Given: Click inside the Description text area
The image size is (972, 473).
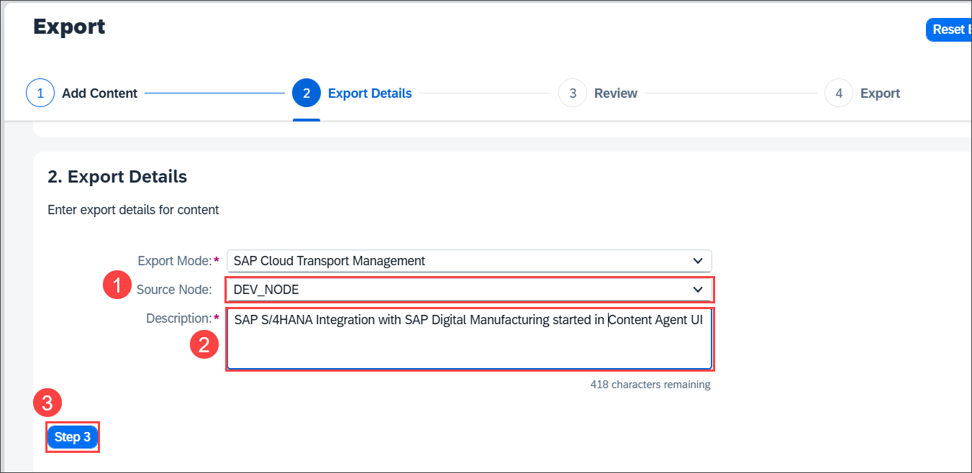Looking at the screenshot, I should 469,339.
